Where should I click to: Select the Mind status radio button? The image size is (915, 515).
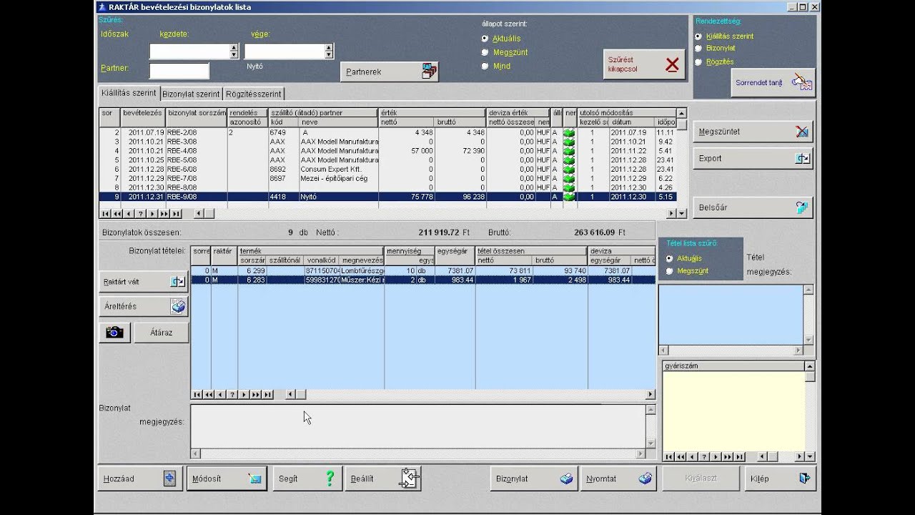[485, 66]
